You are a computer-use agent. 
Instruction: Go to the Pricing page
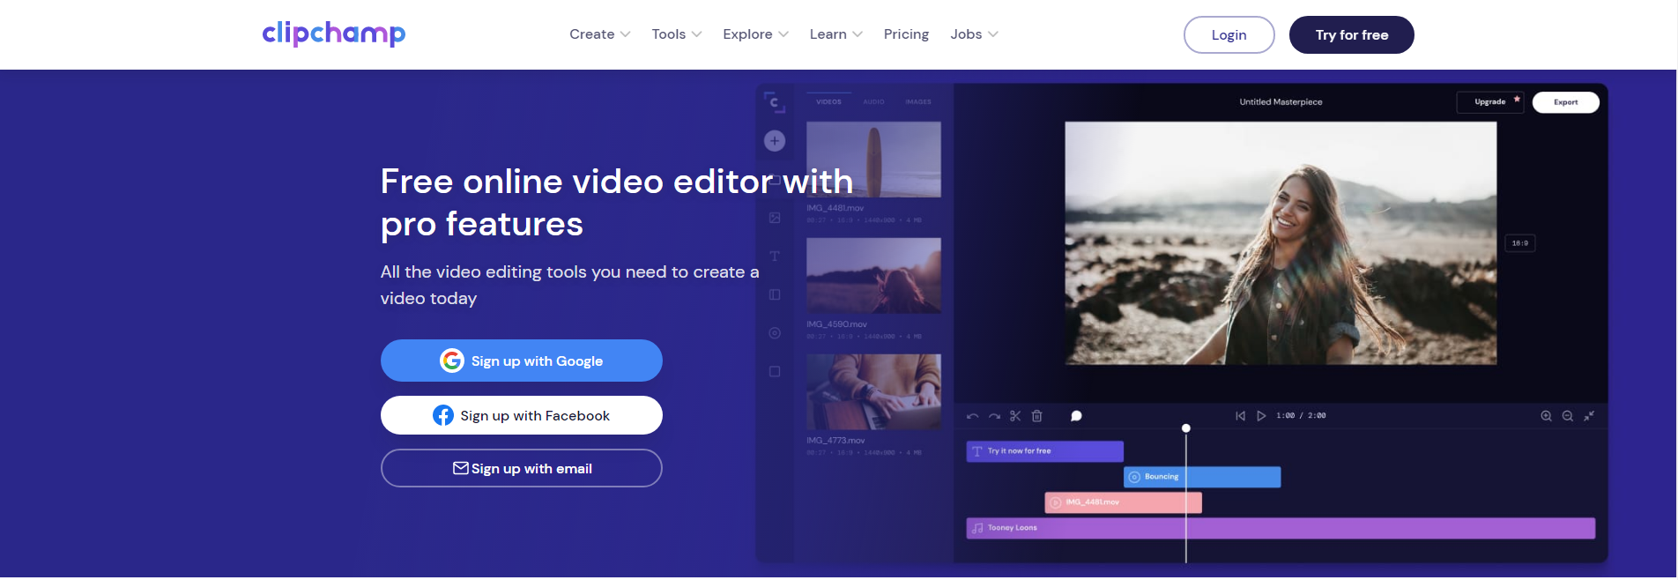click(x=906, y=34)
